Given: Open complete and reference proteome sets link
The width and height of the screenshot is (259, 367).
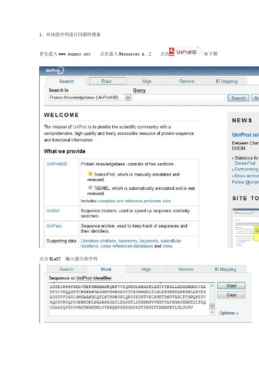Looking at the screenshot, I should [135, 201].
